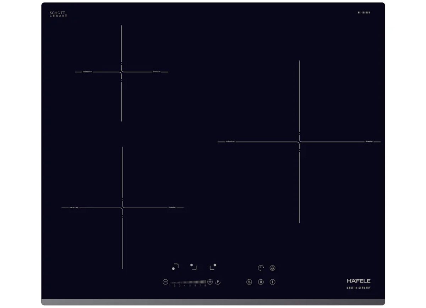The width and height of the screenshot is (426, 308).
Task: Click the HÄFELE brand logo
Action: click(358, 281)
